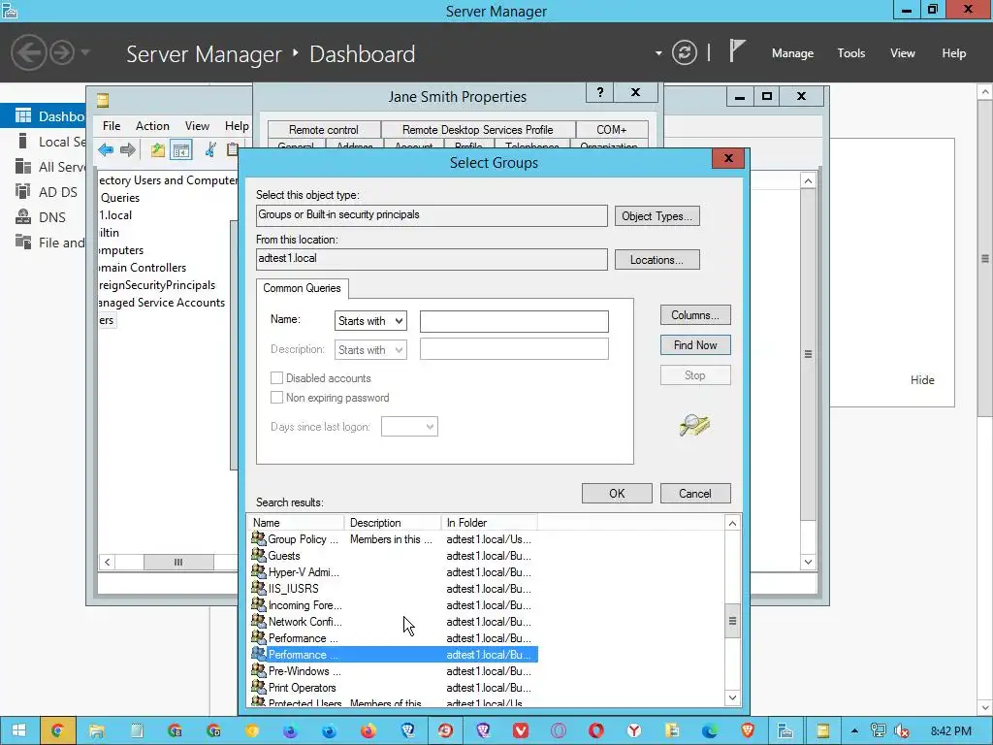
Task: Select the Dashboard sidebar icon
Action: coord(23,116)
